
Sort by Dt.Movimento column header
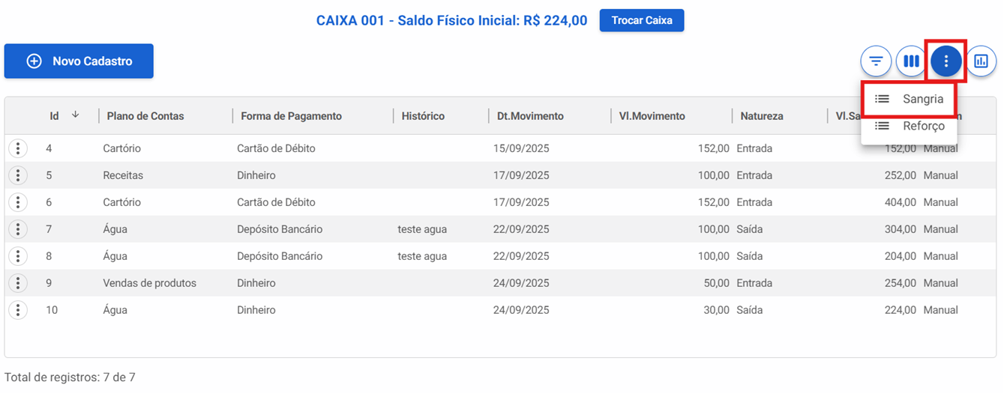pos(530,116)
